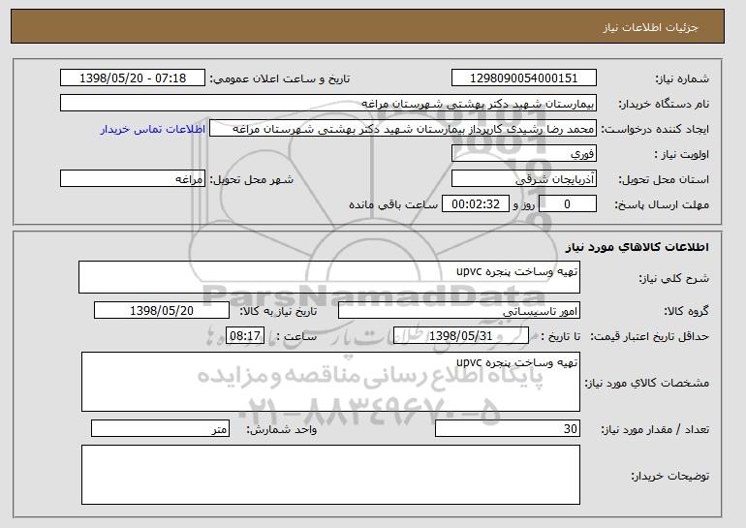The image size is (746, 528).
Task: Click the ایجاد کننده درخواست field
Action: click(403, 129)
